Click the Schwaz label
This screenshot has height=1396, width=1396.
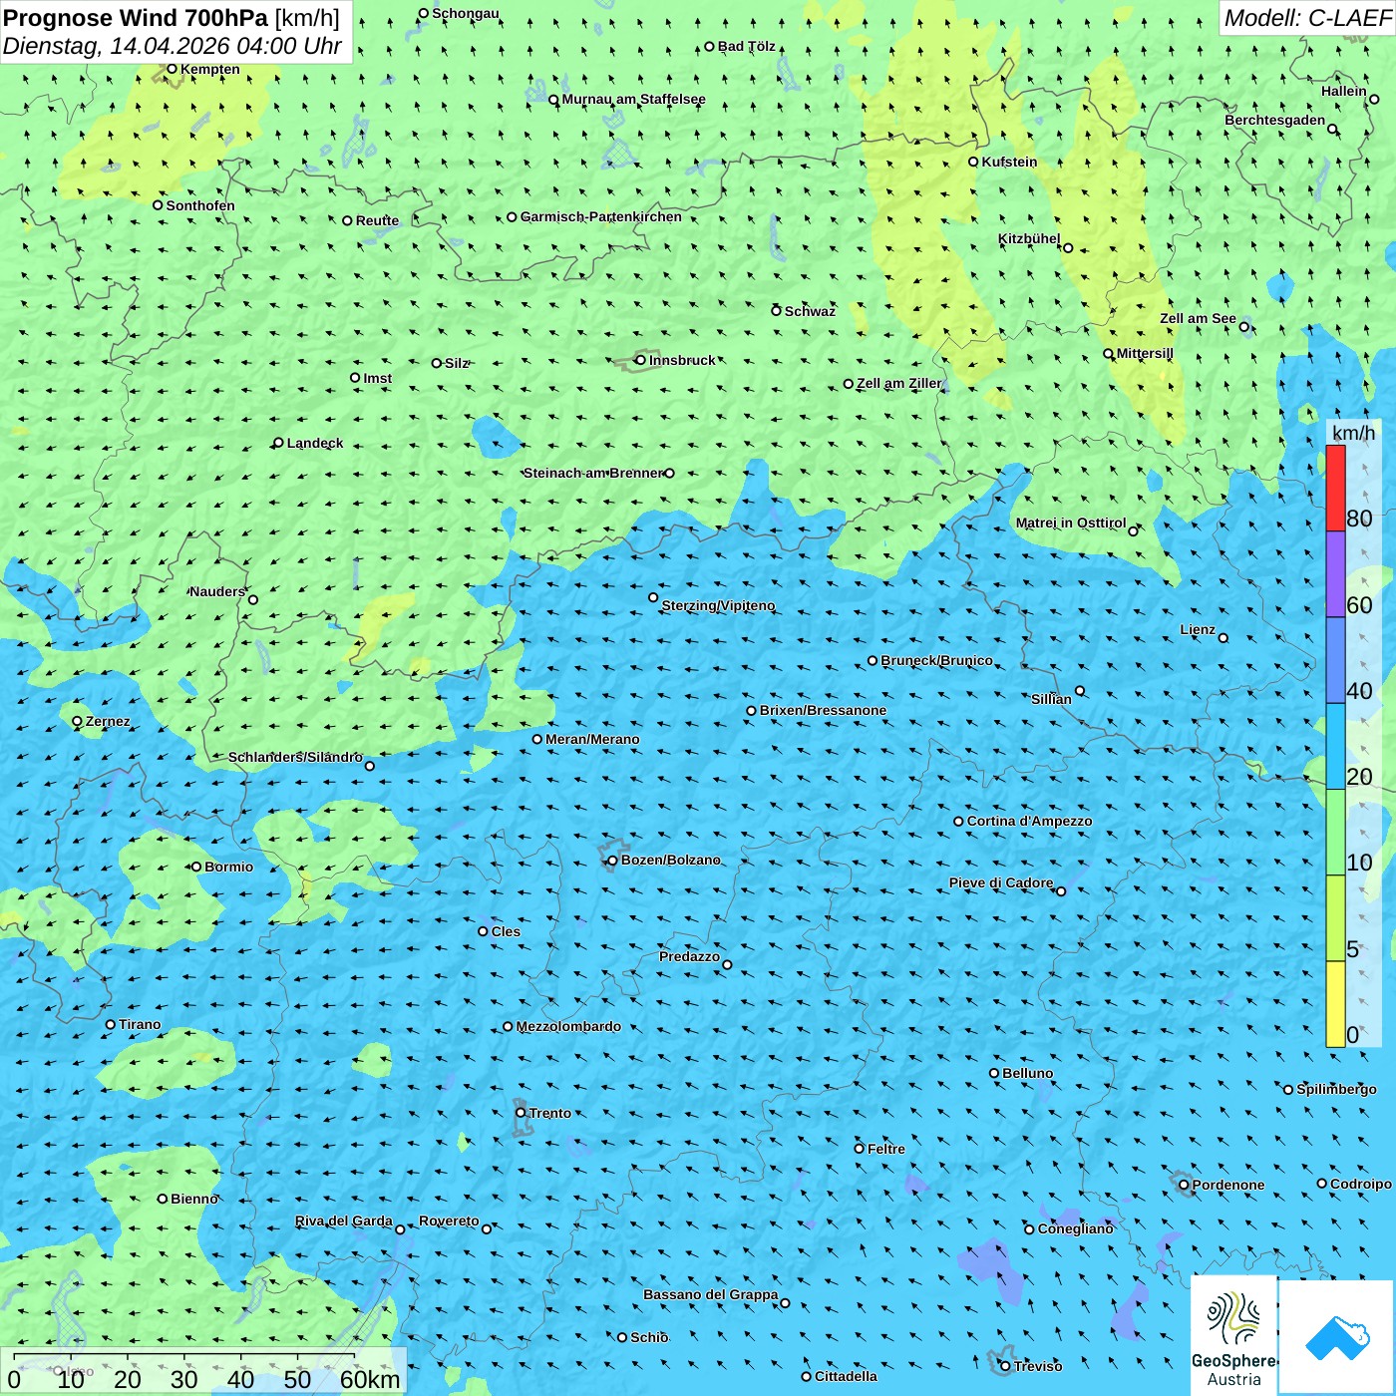[810, 311]
